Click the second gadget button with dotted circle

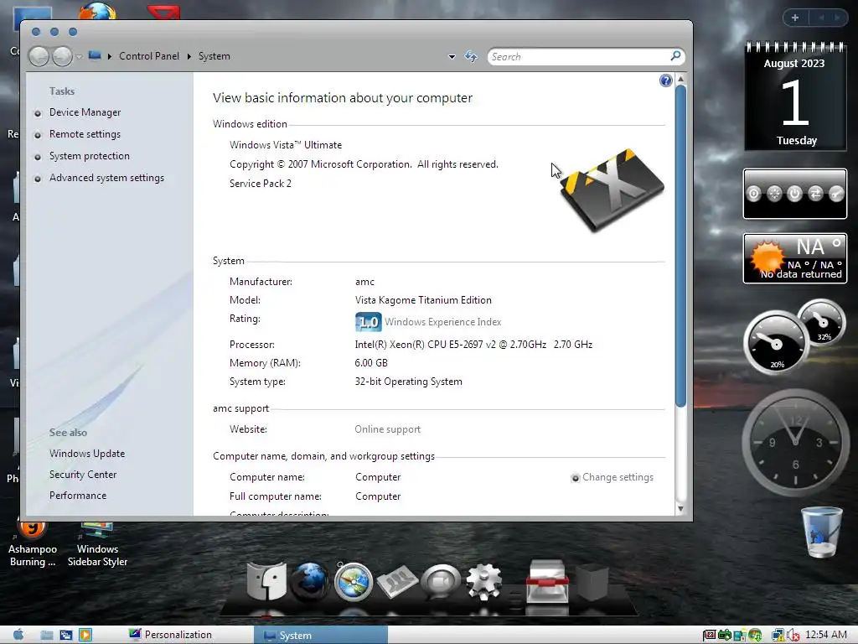pyautogui.click(x=774, y=194)
